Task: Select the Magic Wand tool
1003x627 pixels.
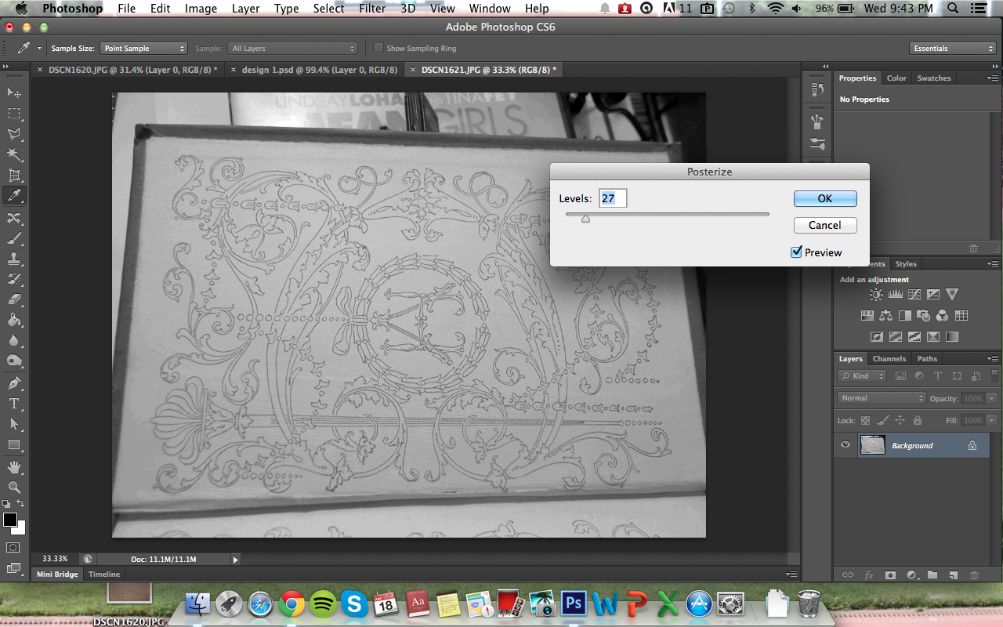Action: 14,154
